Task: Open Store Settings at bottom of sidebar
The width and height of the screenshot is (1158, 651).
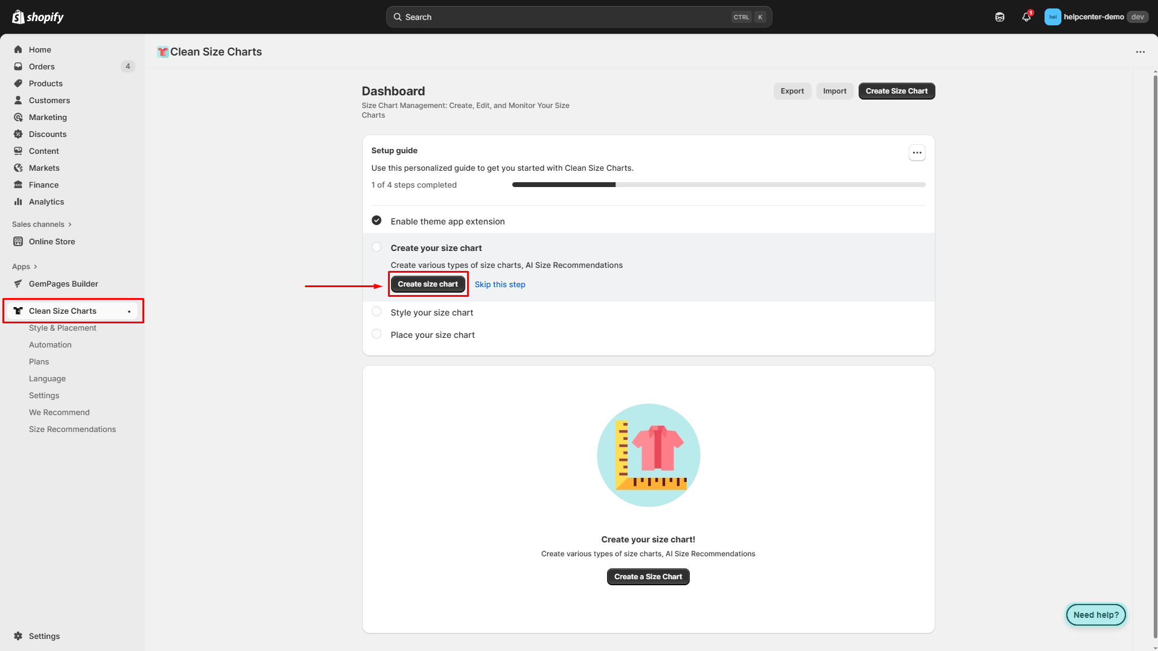Action: 44,636
